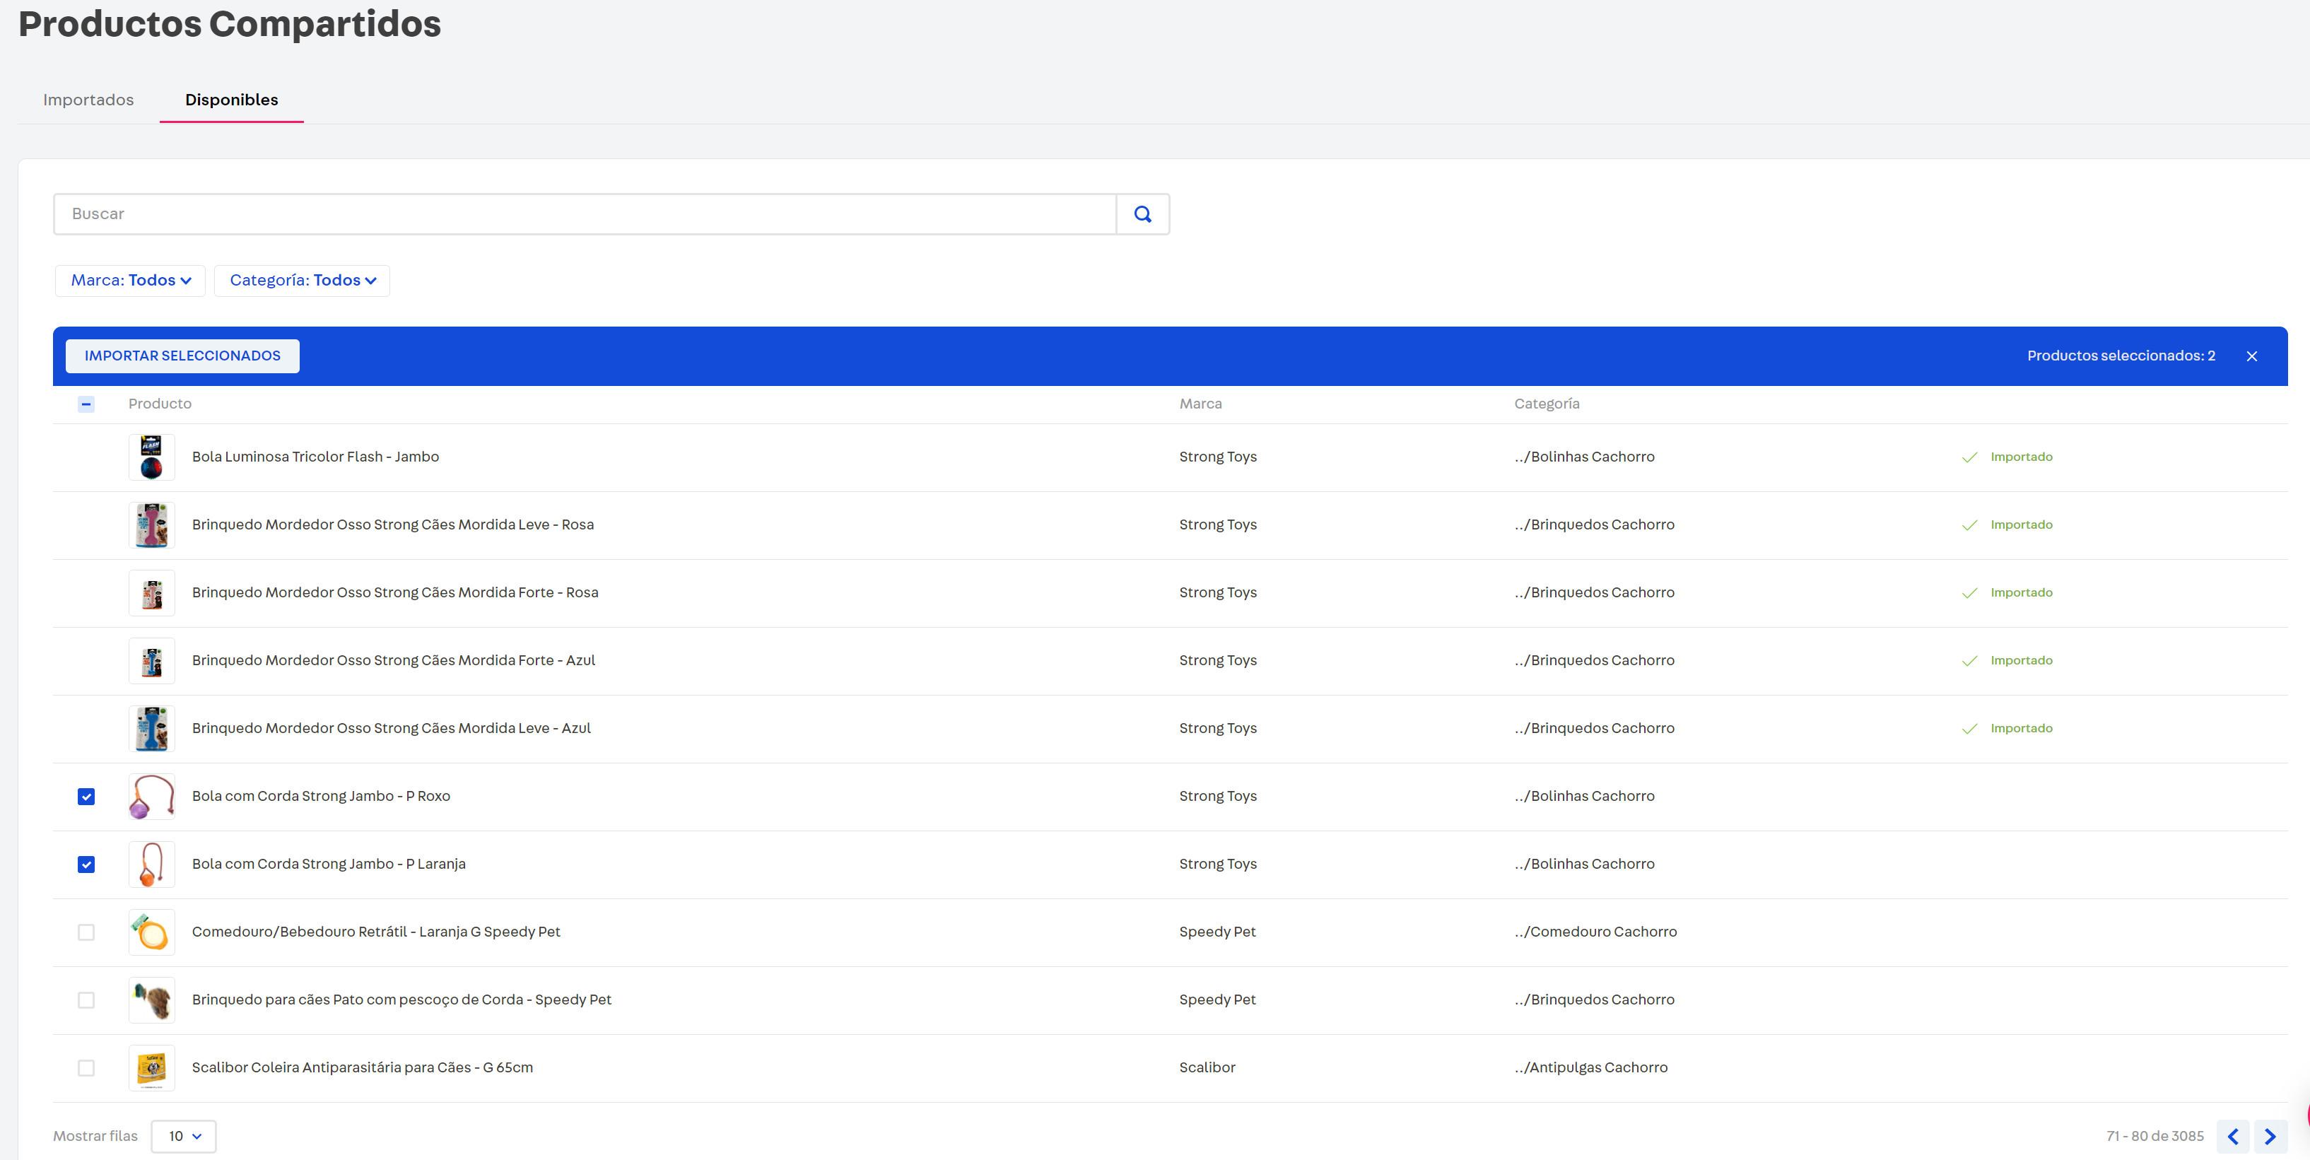Open the Mostrar filas rows dropdown
Viewport: 2310px width, 1160px height.
click(184, 1137)
